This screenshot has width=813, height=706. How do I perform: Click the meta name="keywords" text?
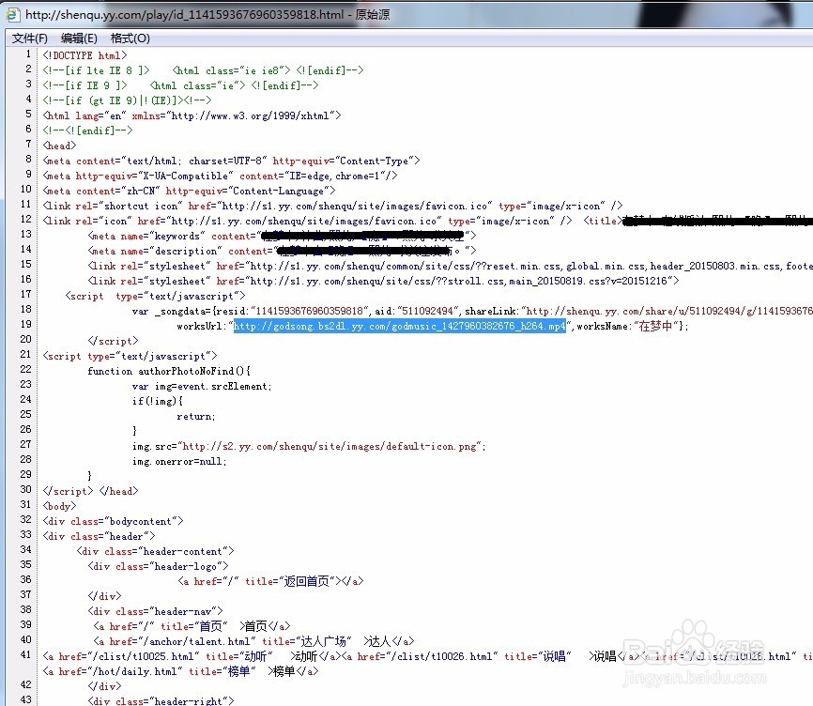[146, 236]
